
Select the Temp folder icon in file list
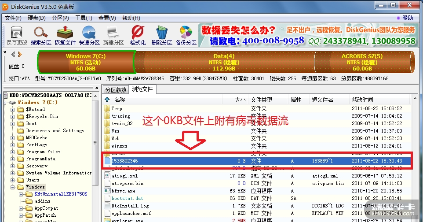(x=107, y=108)
